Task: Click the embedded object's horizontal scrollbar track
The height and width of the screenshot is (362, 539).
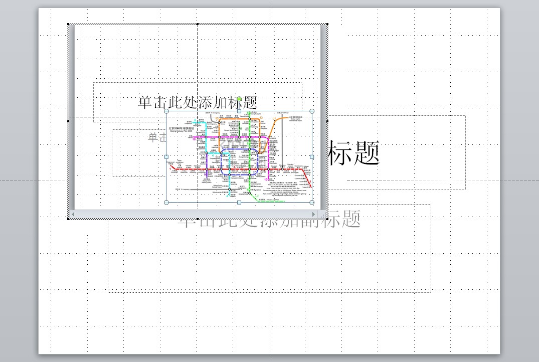Action: [193, 214]
